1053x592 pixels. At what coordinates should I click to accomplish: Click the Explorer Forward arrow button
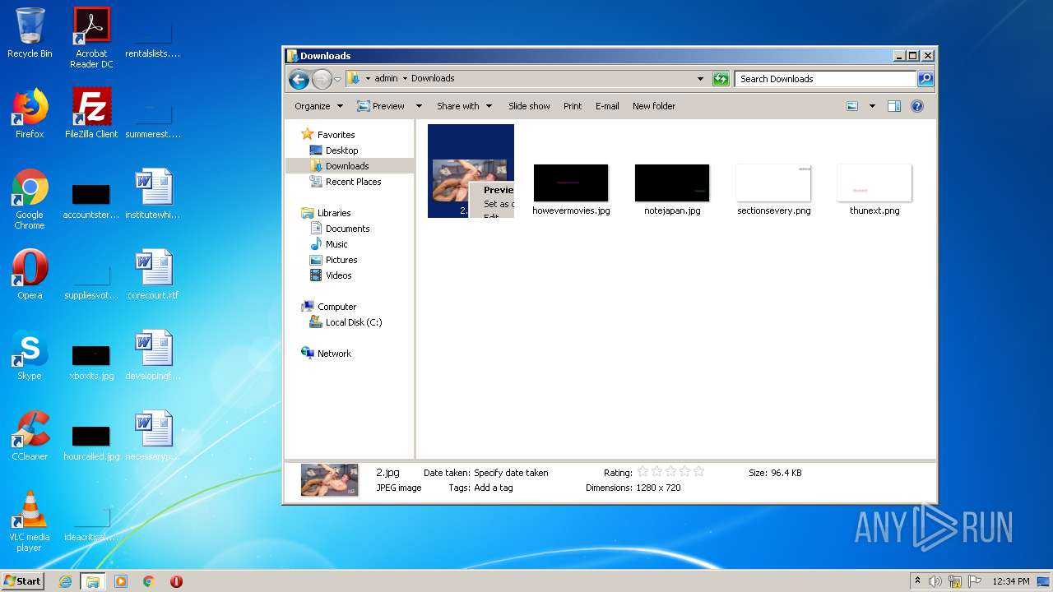322,79
